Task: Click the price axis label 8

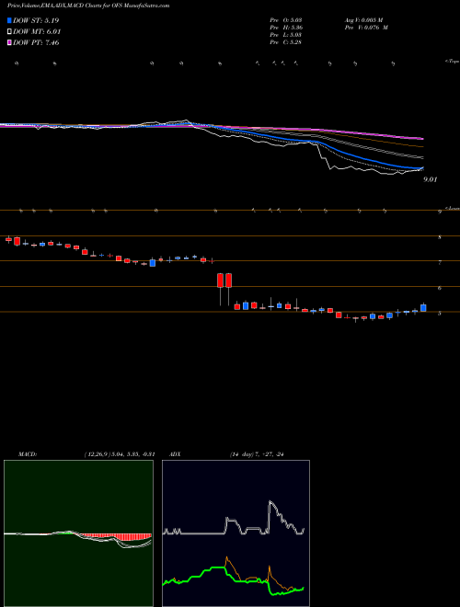Action: click(440, 237)
